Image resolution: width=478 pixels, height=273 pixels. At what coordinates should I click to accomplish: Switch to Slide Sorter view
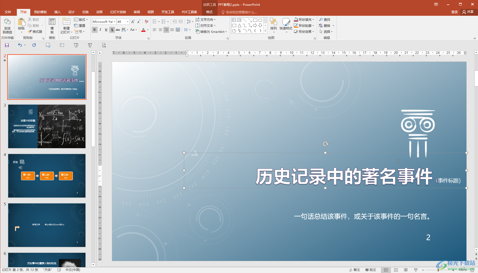pyautogui.click(x=396, y=270)
